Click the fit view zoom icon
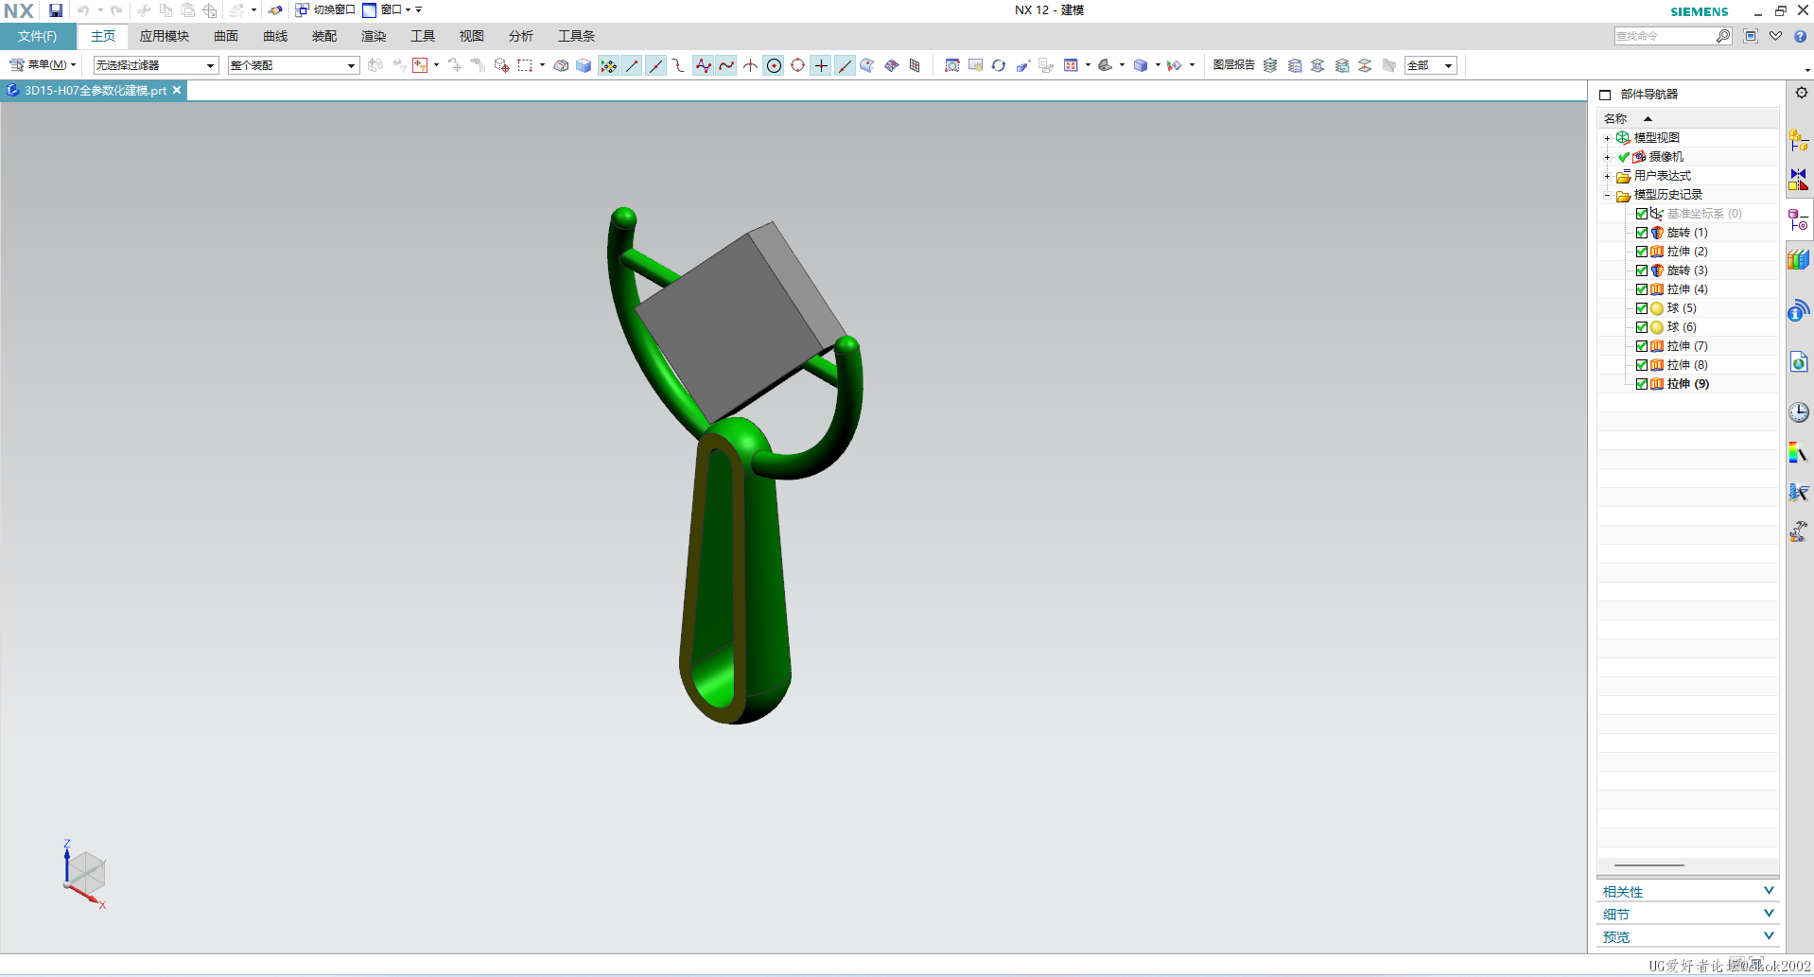 [952, 65]
